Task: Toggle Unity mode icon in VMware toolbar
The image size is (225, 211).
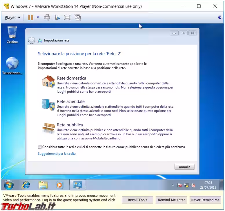Action: (x=77, y=17)
